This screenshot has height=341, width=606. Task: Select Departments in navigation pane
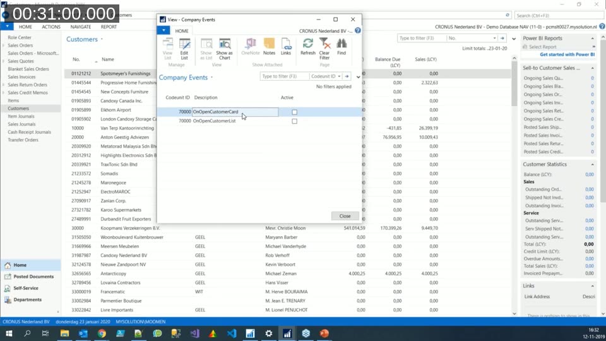point(27,299)
